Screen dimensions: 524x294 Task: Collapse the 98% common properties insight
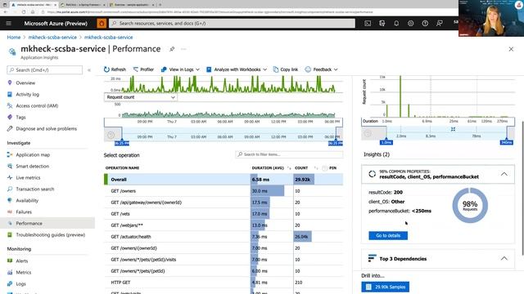click(504, 174)
